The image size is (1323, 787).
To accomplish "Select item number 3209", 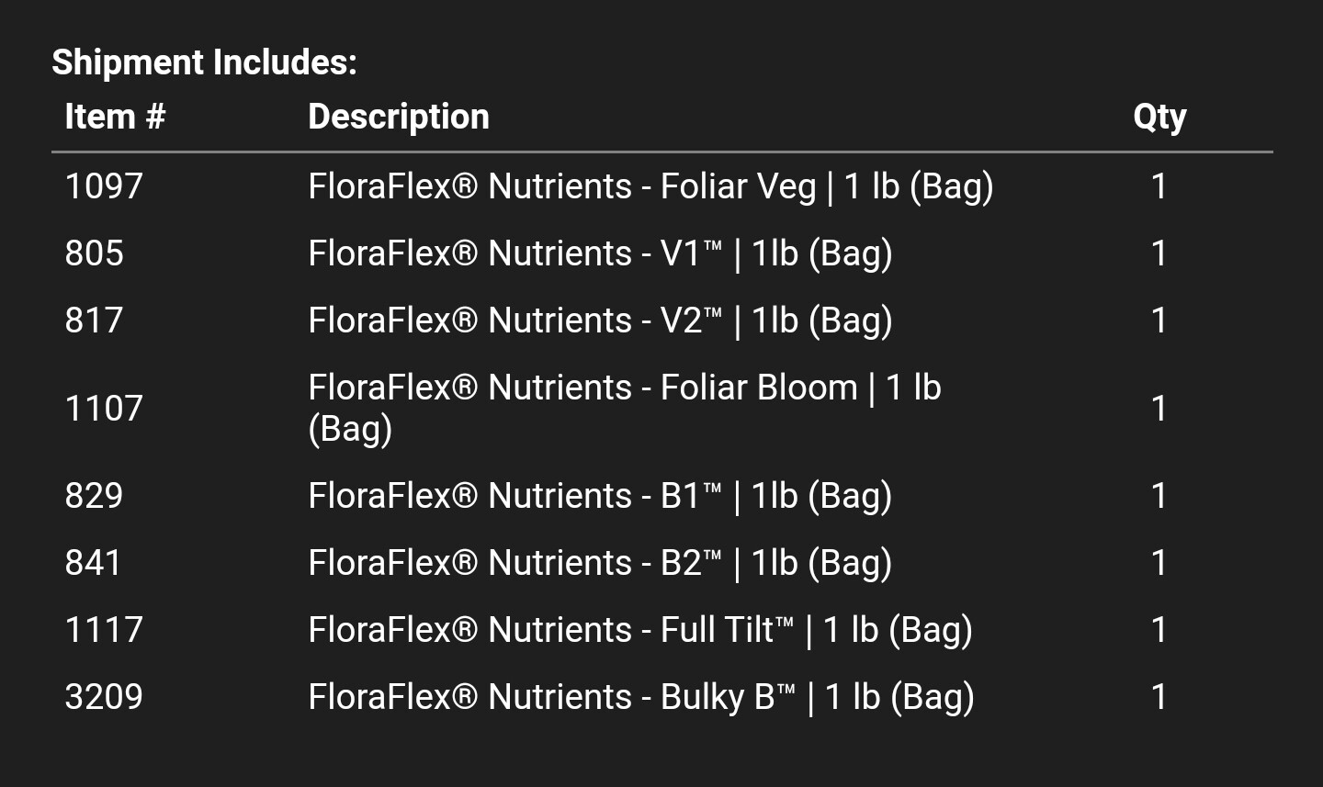I will [104, 697].
